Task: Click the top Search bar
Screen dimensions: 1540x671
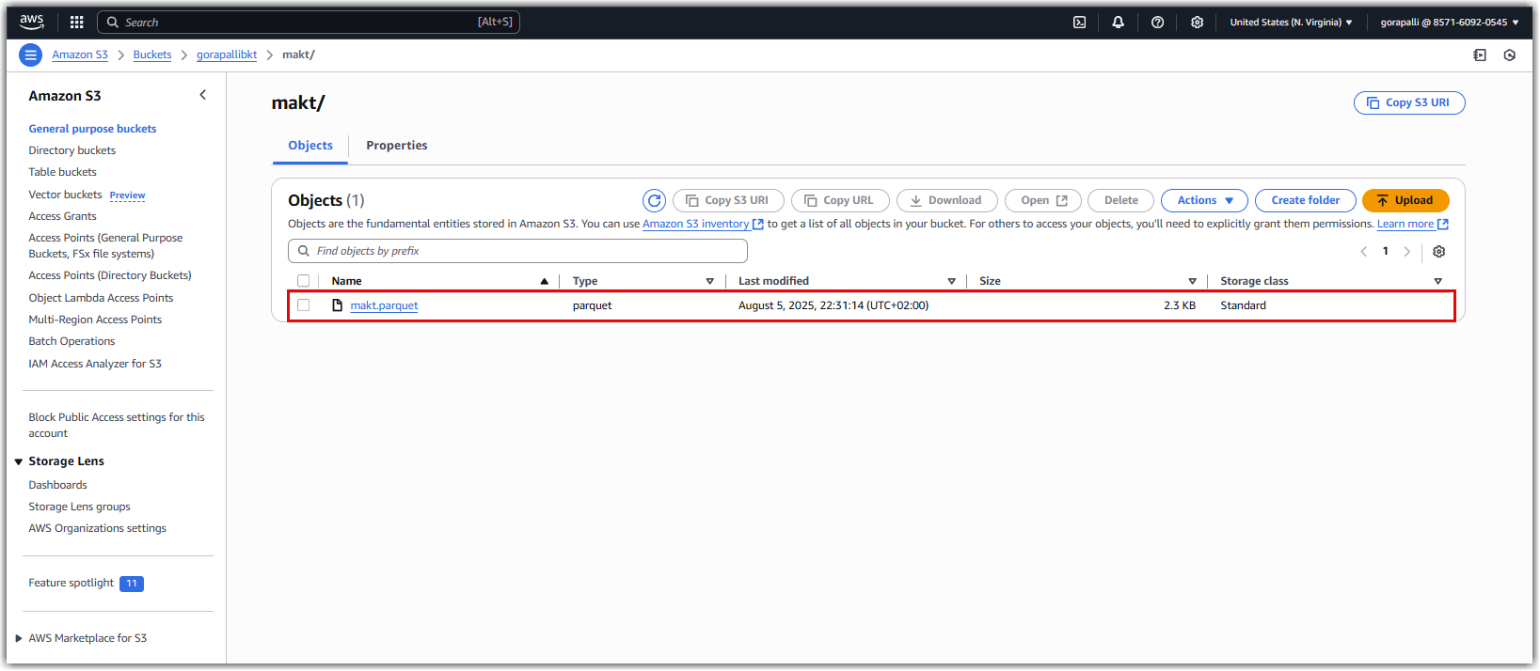Action: coord(309,22)
